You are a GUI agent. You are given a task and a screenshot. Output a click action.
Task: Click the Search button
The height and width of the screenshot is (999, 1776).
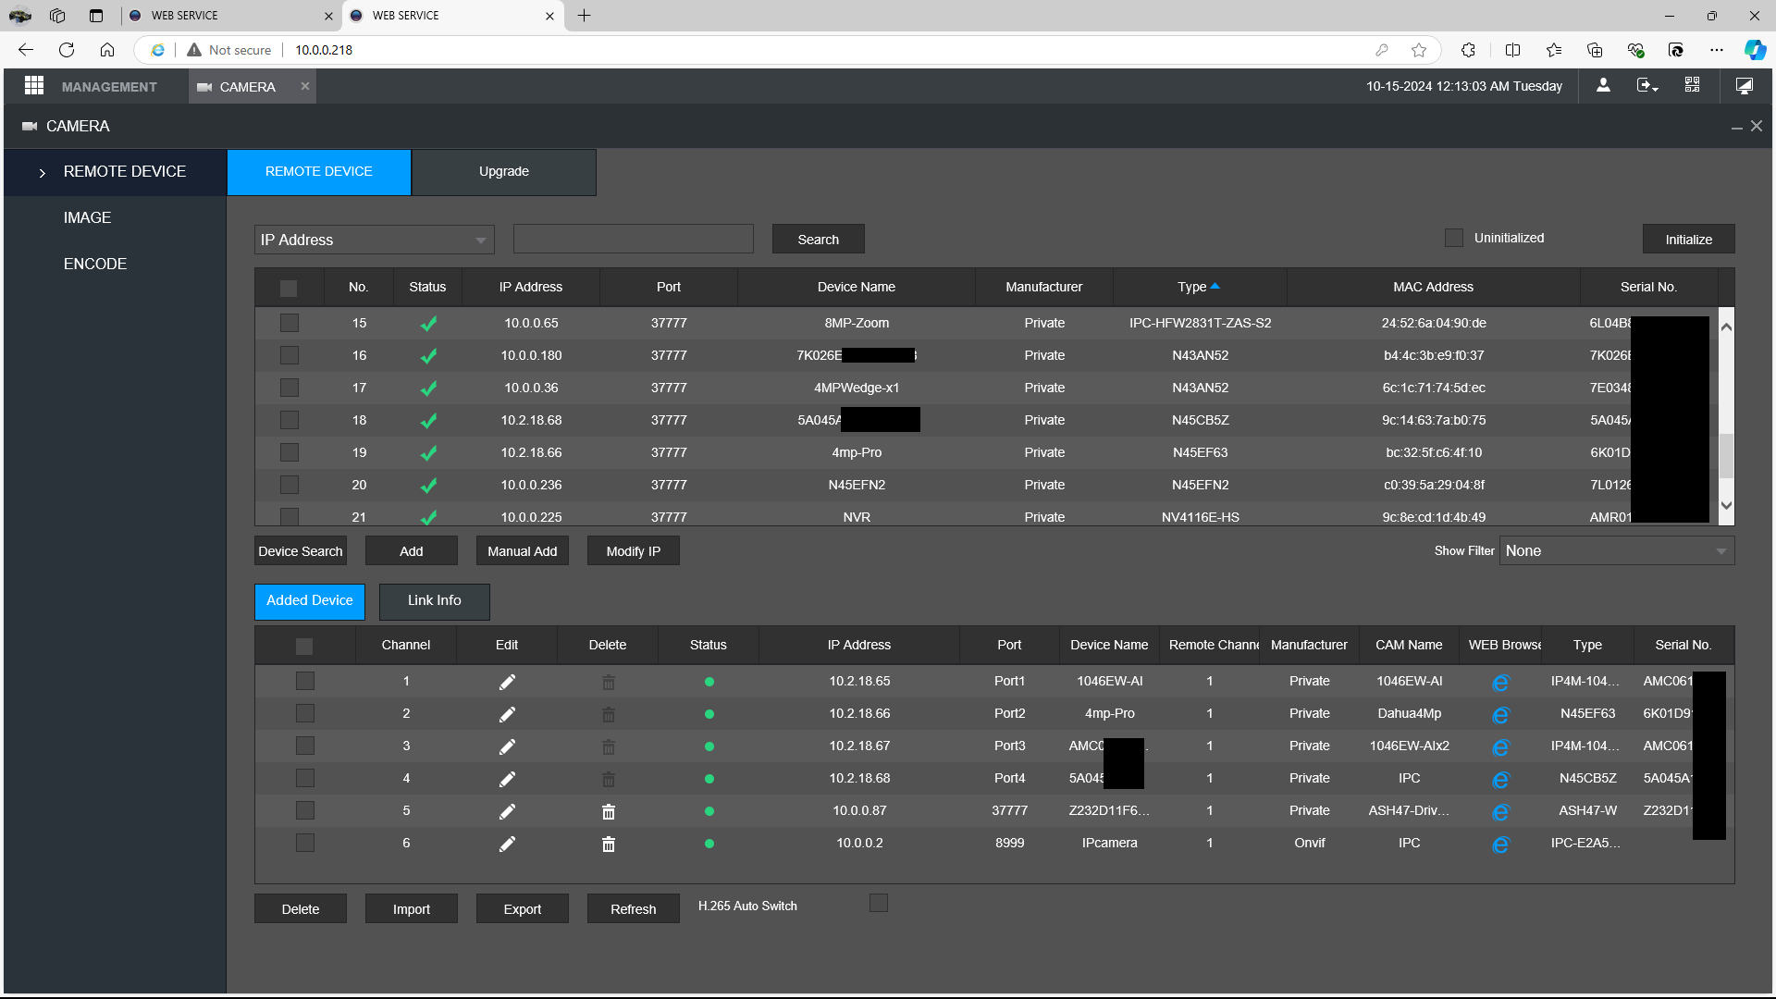tap(818, 239)
